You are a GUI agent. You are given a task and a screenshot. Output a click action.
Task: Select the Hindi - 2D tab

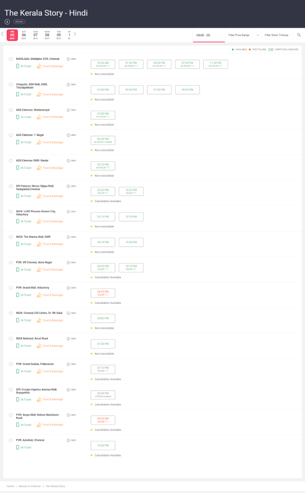click(208, 35)
